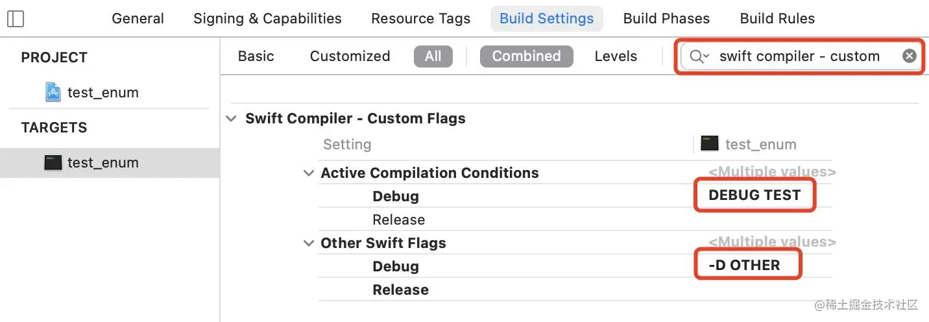This screenshot has width=929, height=322.
Task: Show Customized build settings
Action: pos(350,56)
